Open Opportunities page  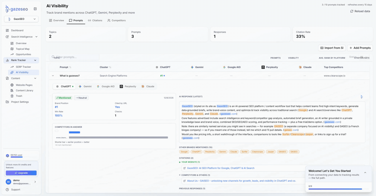coord(23,55)
